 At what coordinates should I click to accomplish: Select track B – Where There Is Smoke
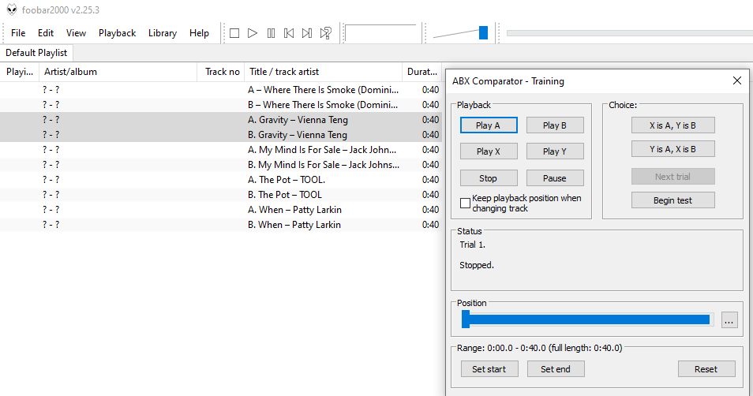coord(221,105)
